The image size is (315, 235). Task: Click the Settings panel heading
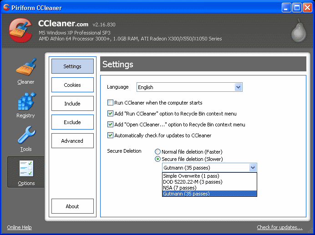click(x=118, y=64)
